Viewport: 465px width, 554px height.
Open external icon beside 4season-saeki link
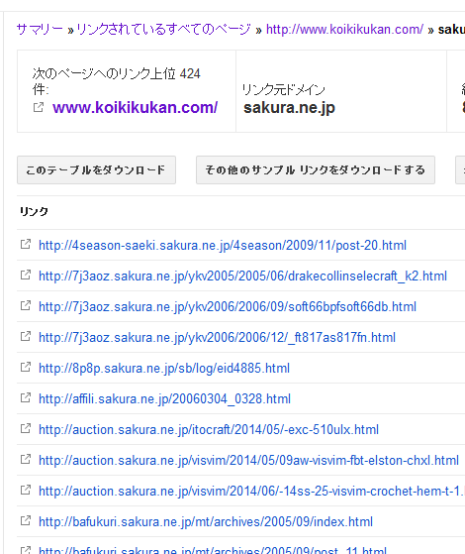point(26,244)
